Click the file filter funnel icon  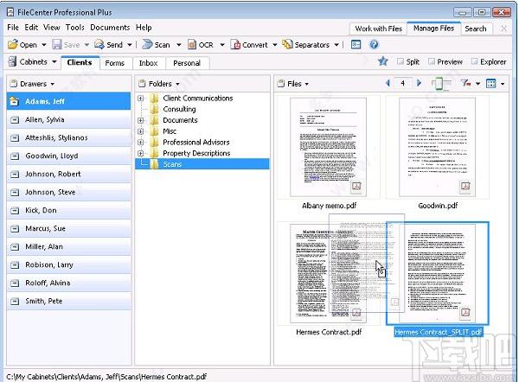pos(465,83)
